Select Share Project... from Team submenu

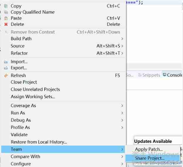[150, 158]
